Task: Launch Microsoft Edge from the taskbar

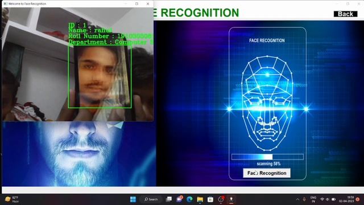Action: pyautogui.click(x=189, y=199)
